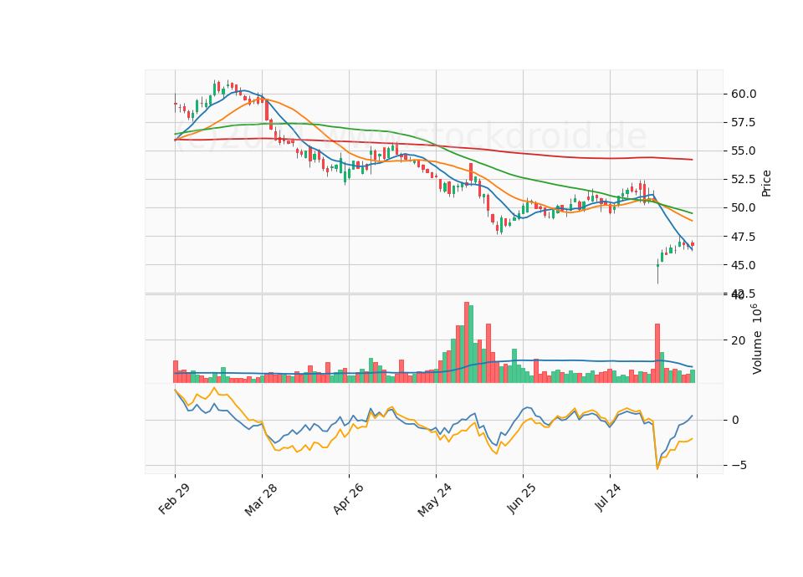Click the 20 volume tick label
The height and width of the screenshot is (577, 803).
pyautogui.click(x=738, y=340)
